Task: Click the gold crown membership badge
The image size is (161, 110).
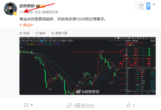Action: pos(38,6)
